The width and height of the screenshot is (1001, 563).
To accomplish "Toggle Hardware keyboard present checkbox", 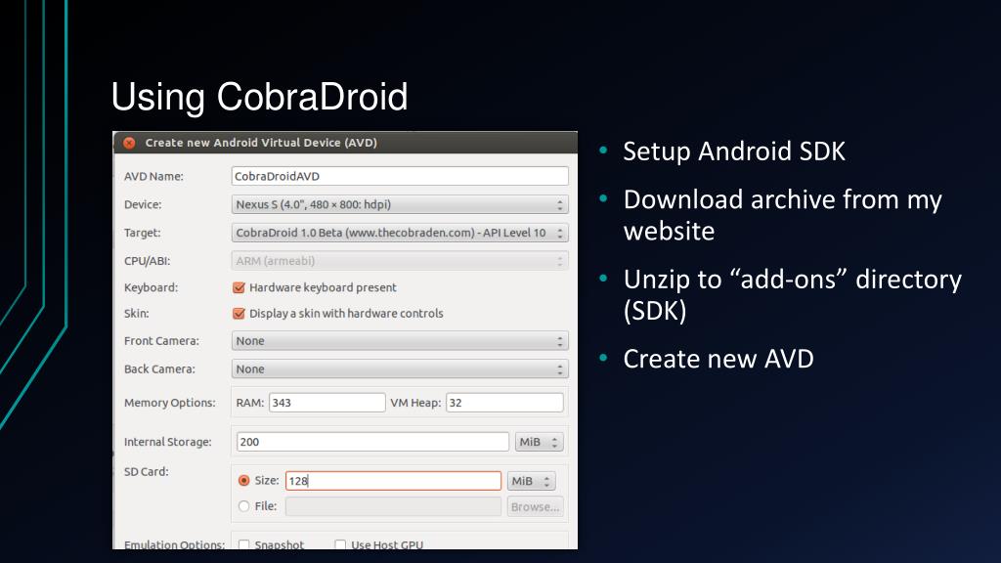I will pos(239,288).
